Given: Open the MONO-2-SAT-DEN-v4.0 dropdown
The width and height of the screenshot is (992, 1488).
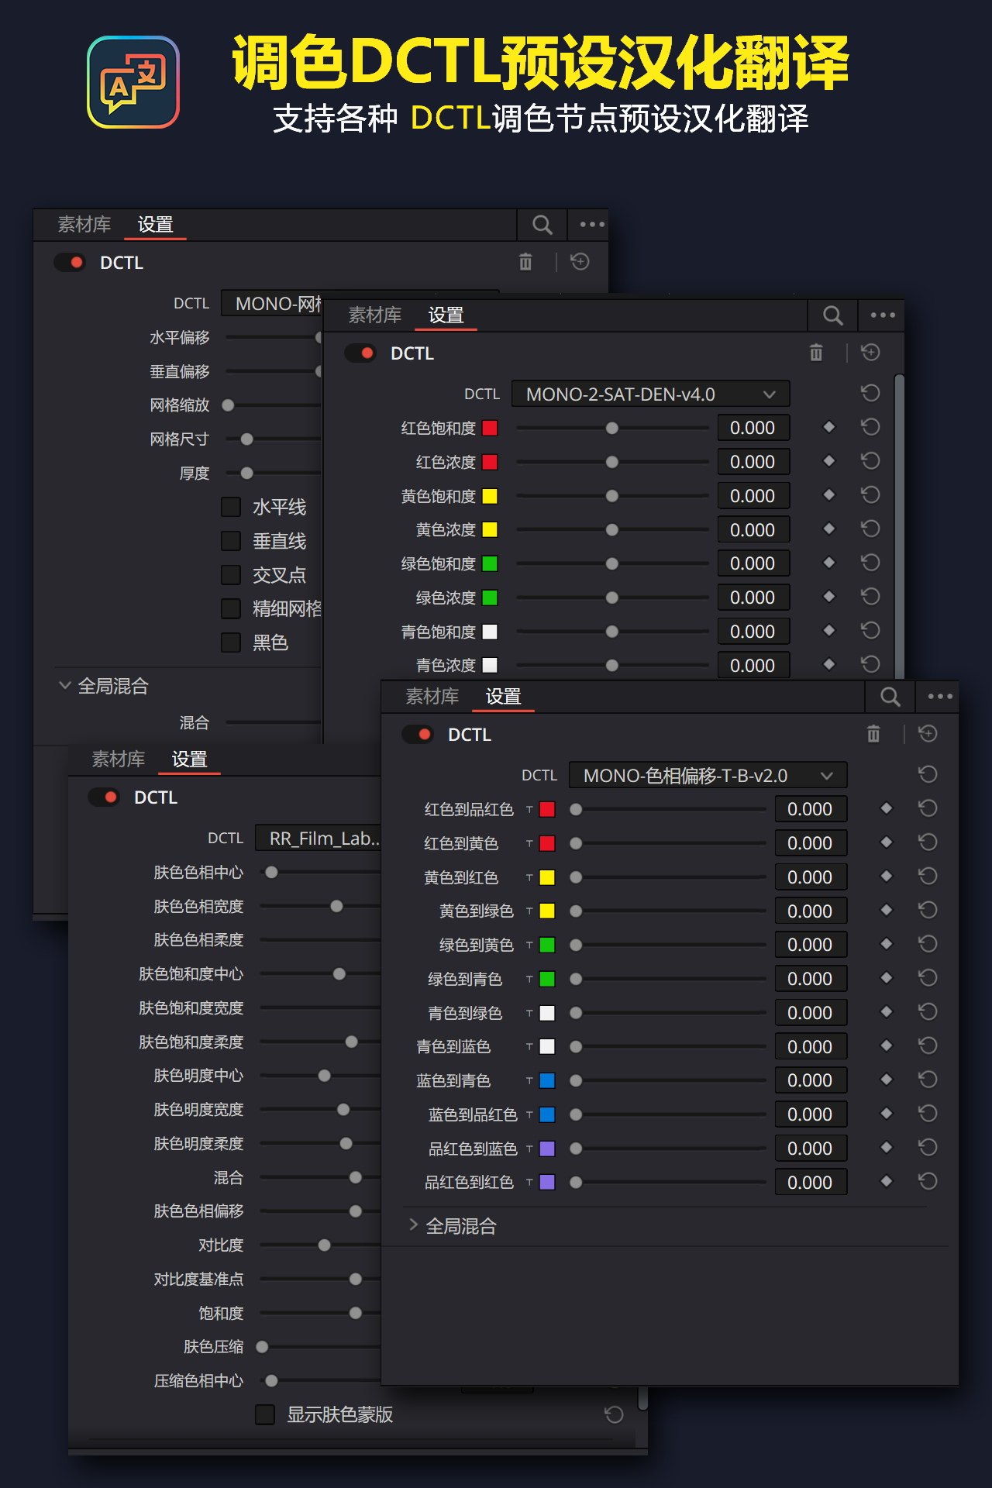Looking at the screenshot, I should (650, 394).
